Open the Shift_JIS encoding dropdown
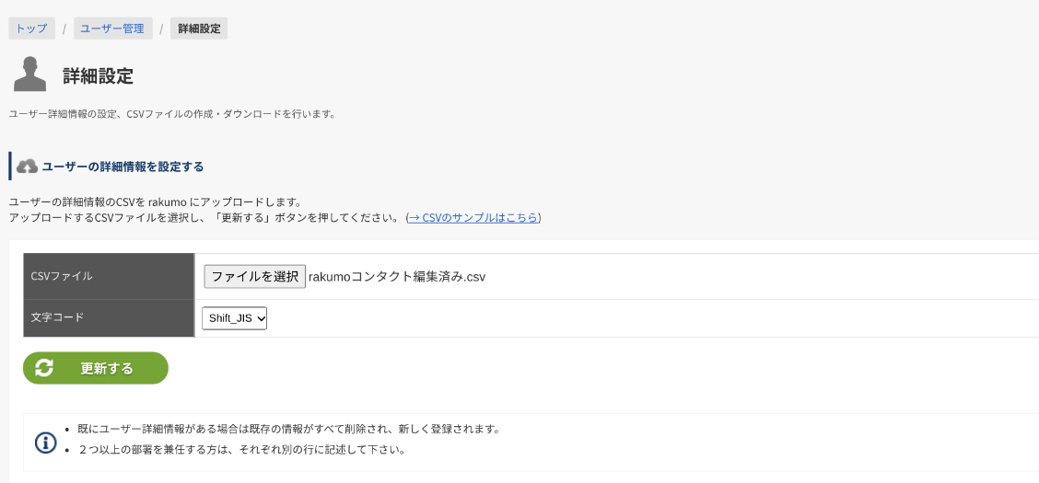1039x483 pixels. [x=234, y=318]
